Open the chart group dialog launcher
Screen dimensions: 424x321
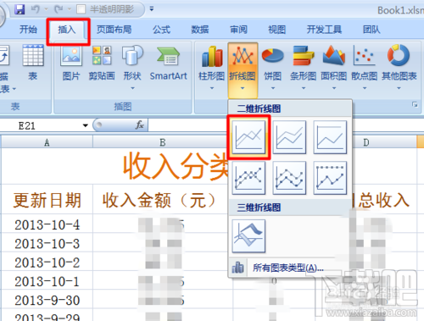pos(415,105)
